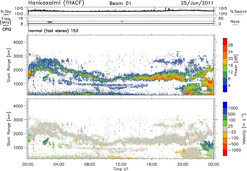Click the "500" label on Velocity colorbar
The height and width of the screenshot is (171, 247).
232,114
